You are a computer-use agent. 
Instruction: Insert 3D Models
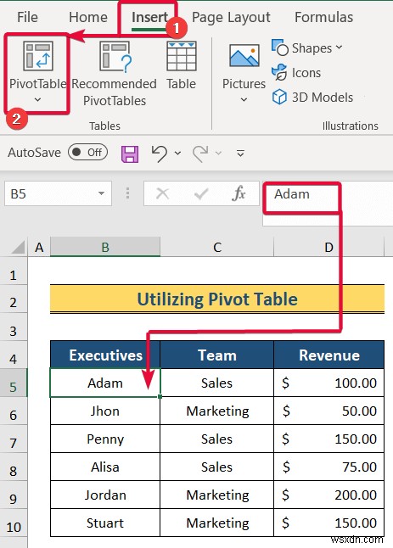pyautogui.click(x=312, y=98)
